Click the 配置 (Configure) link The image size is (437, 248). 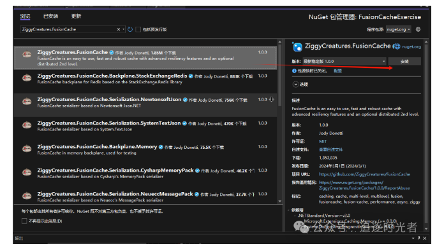(337, 71)
